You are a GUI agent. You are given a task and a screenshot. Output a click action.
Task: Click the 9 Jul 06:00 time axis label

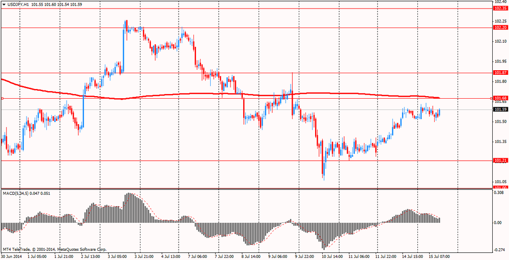278,257
